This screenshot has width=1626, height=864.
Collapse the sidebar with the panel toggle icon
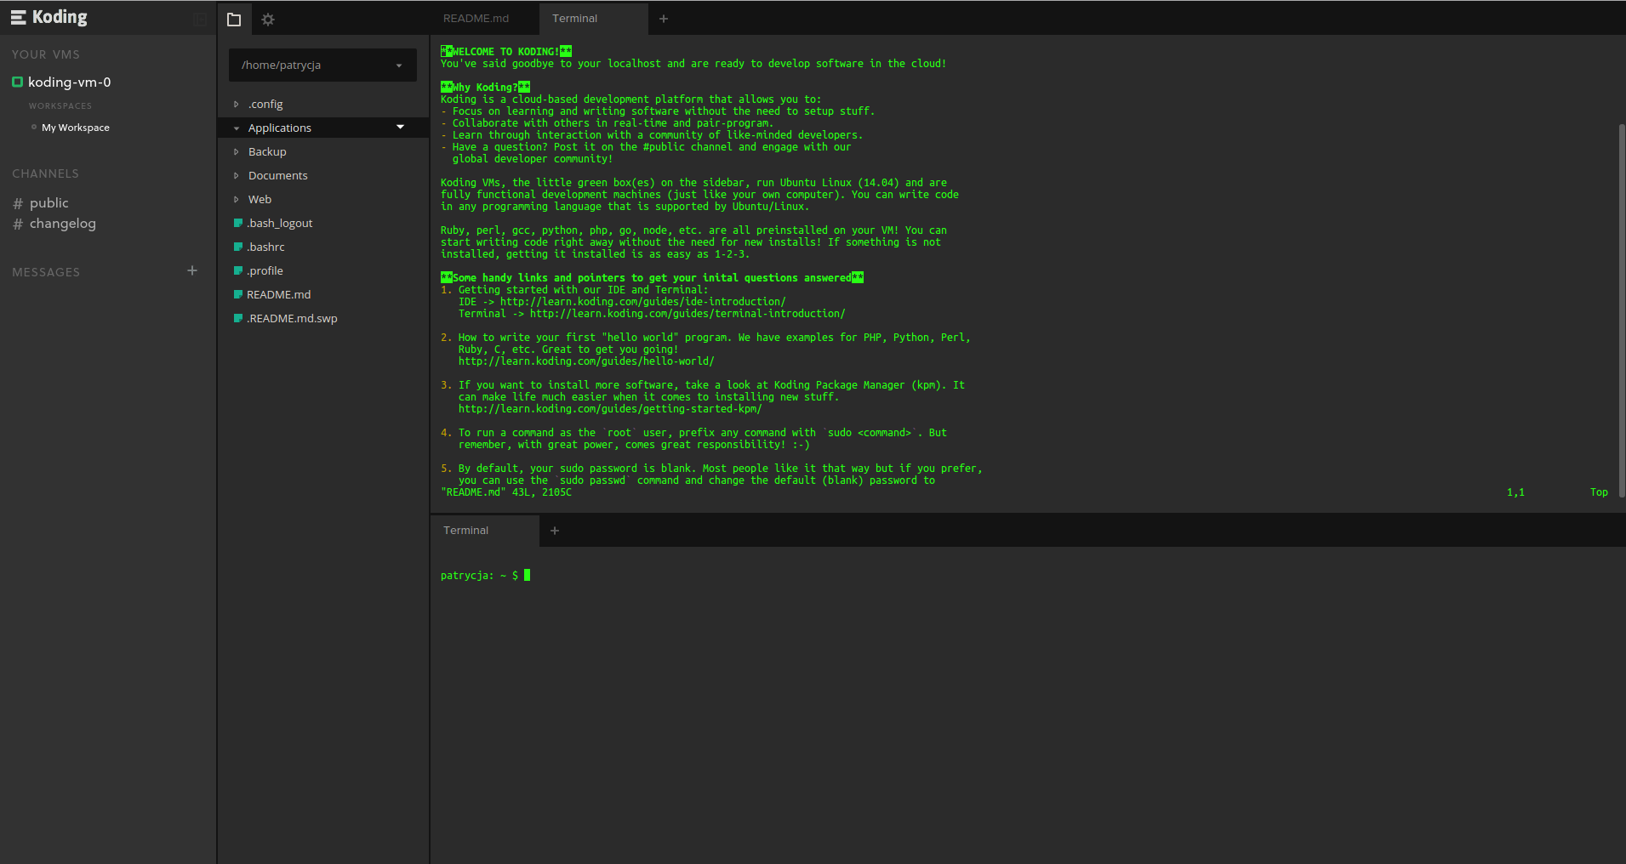pyautogui.click(x=200, y=19)
